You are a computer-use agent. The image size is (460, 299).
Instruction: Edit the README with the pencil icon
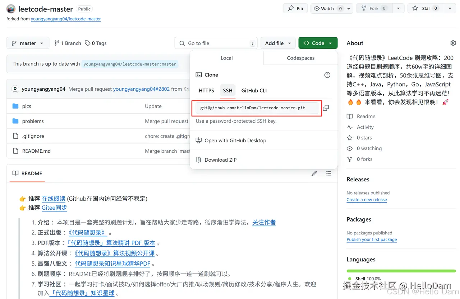tap(314, 173)
